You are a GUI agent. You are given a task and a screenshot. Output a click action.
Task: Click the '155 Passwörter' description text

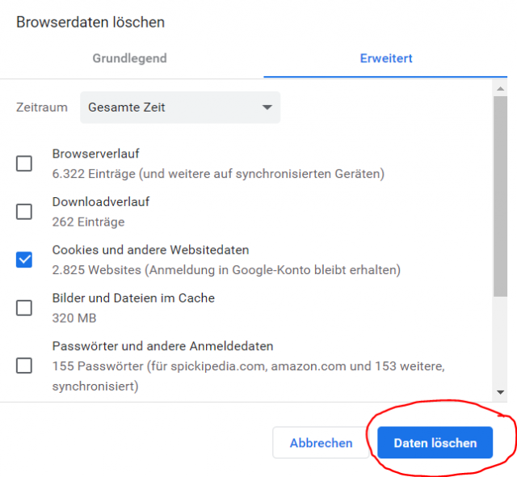pos(249,376)
